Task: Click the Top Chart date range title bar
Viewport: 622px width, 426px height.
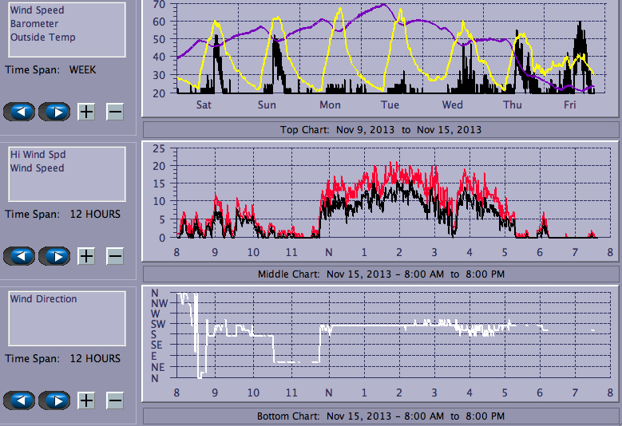Action: pos(381,129)
